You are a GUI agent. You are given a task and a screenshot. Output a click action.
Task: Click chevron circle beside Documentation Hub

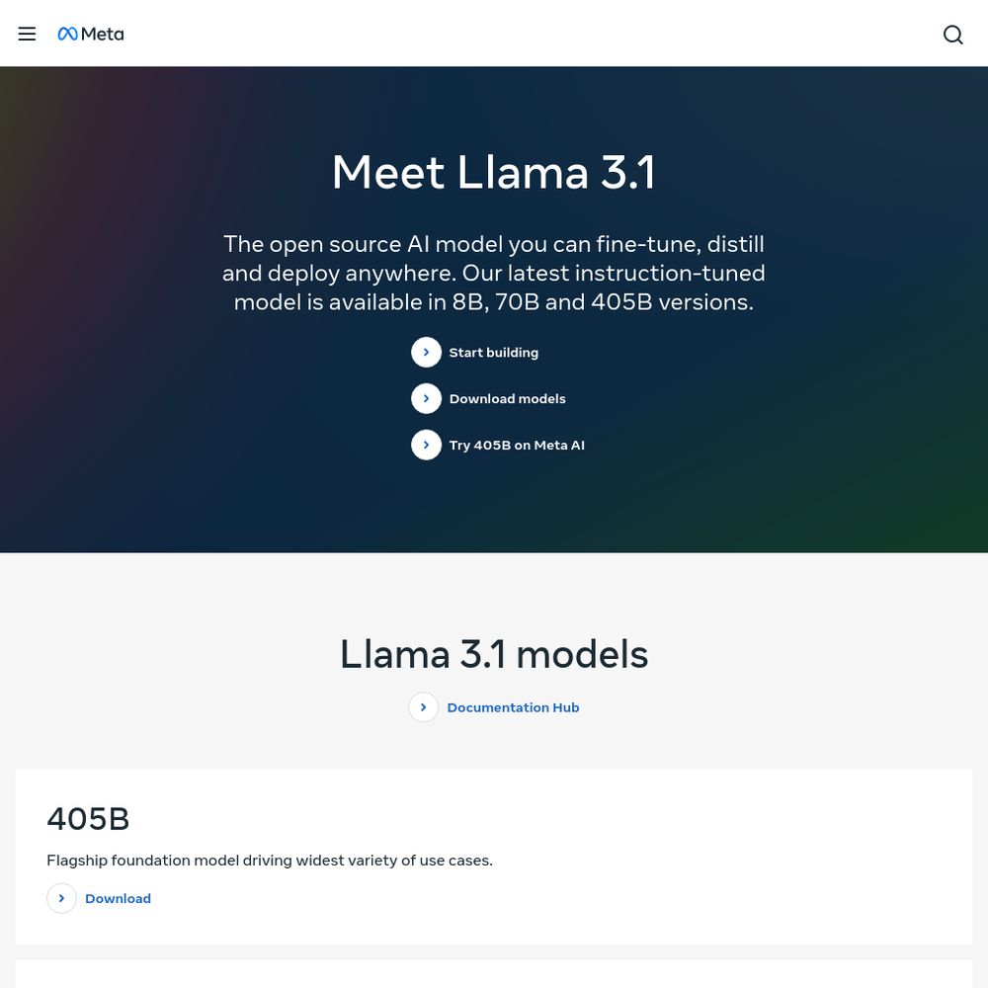[x=424, y=707]
